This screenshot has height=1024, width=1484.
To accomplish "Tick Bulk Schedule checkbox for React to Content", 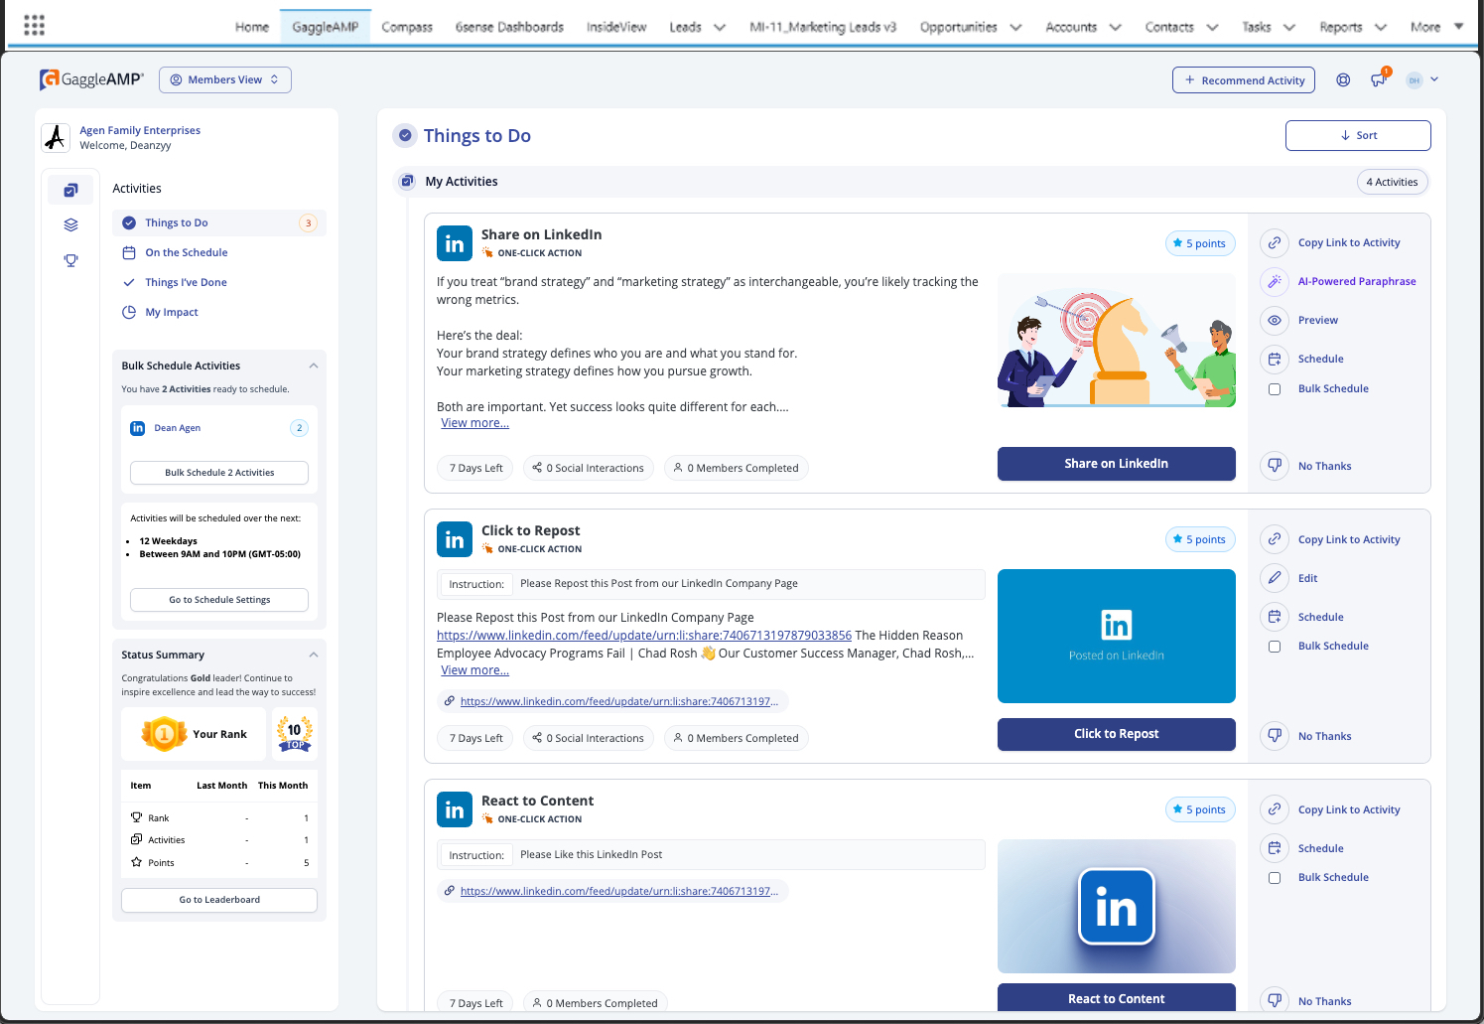I will click(1275, 878).
